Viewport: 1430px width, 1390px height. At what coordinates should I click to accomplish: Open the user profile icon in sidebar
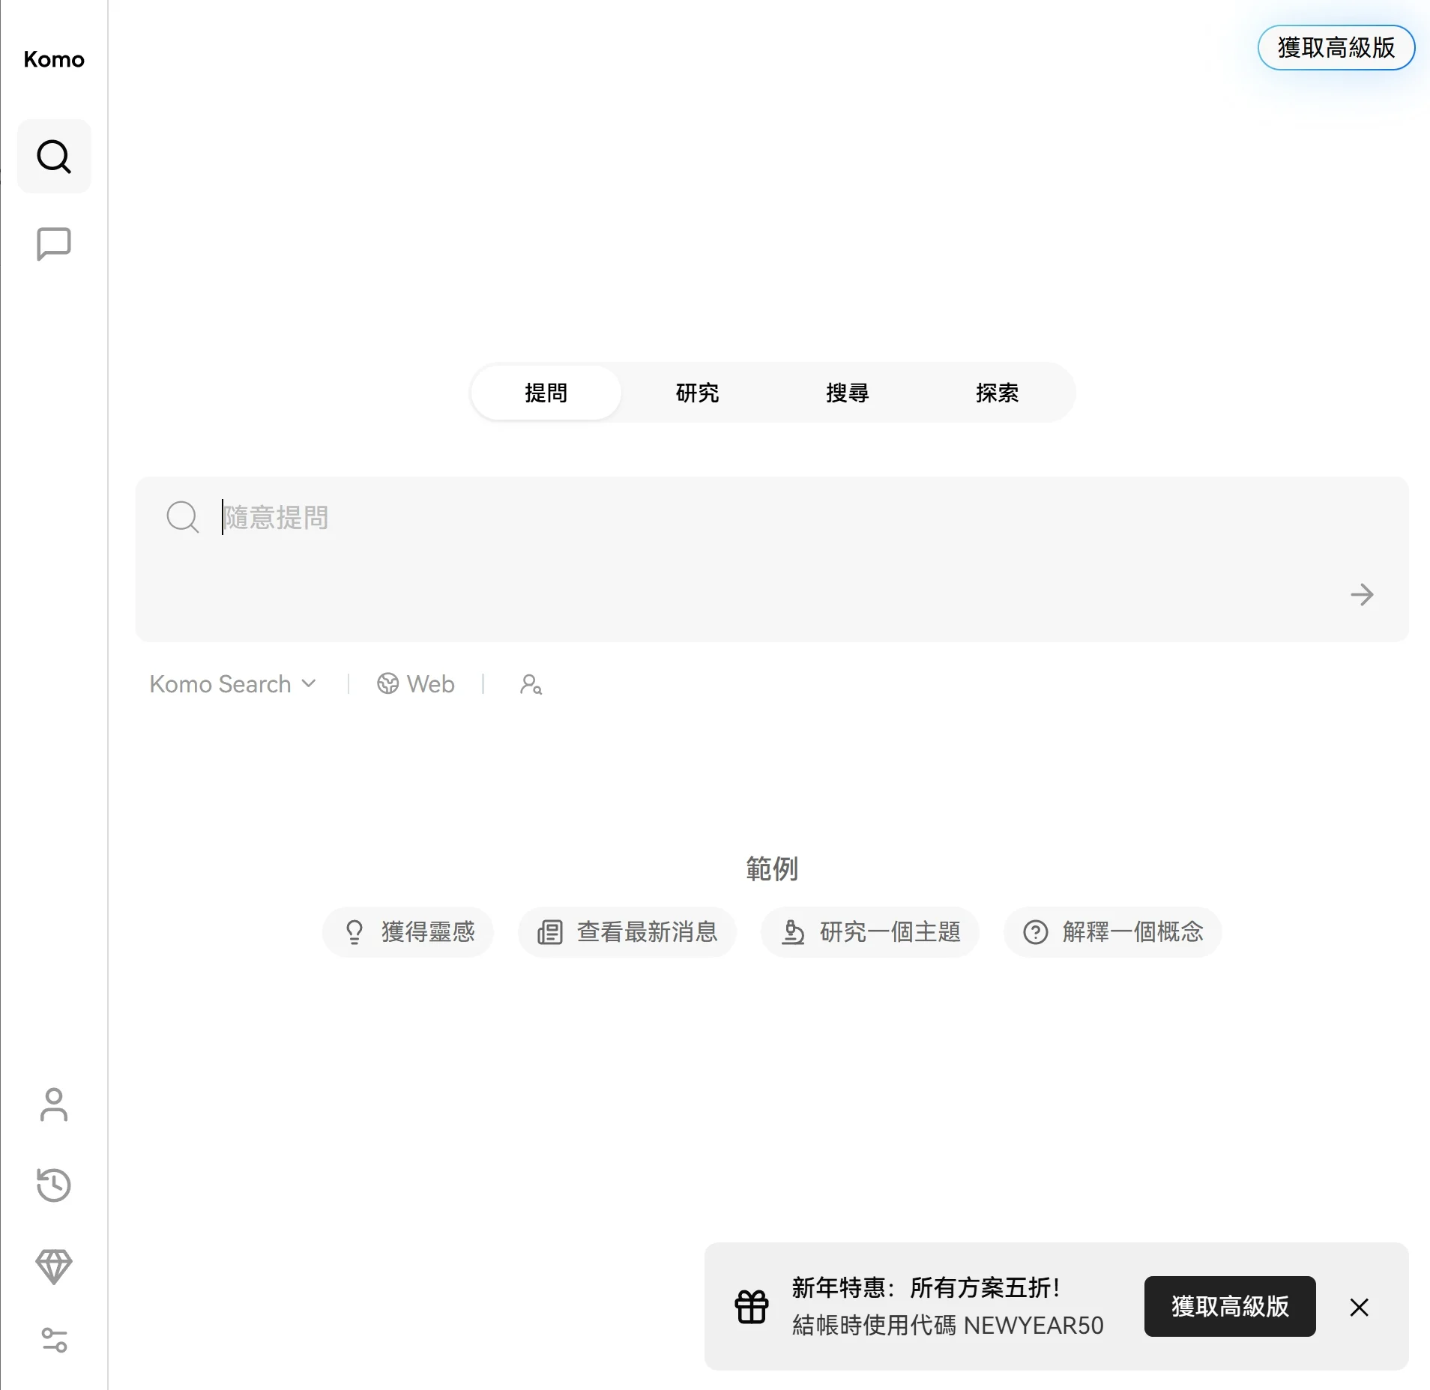(54, 1105)
